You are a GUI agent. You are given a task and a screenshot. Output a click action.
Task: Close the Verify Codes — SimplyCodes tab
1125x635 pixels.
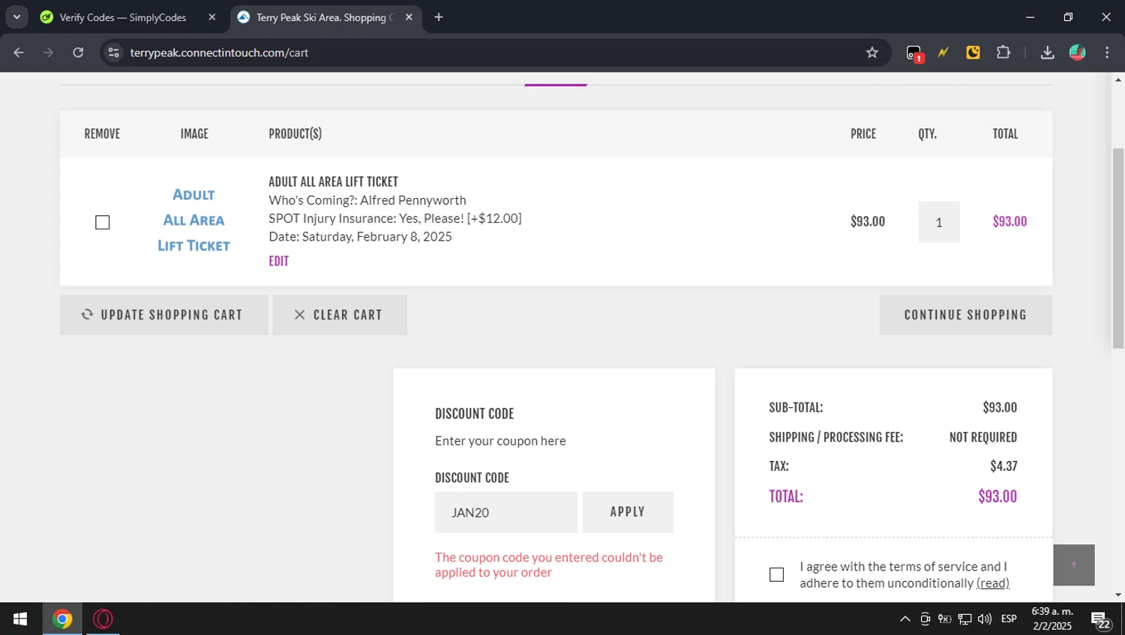pos(211,17)
